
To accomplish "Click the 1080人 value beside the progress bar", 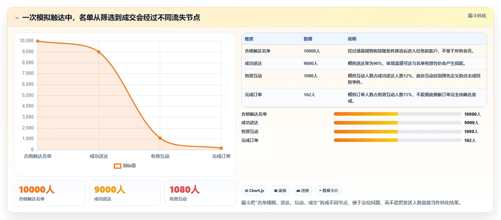I will tap(471, 132).
